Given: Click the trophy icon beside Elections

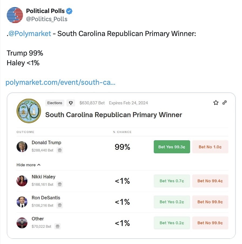Looking at the screenshot, I should point(71,103).
